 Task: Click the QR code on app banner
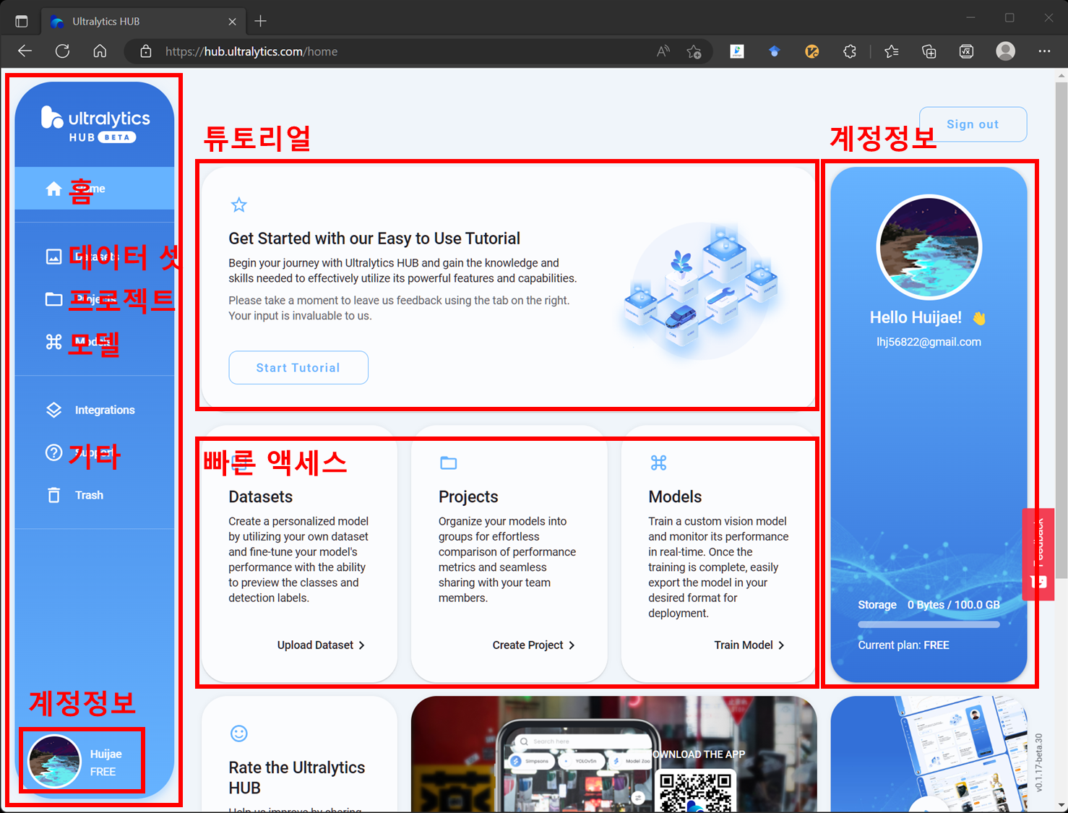pyautogui.click(x=696, y=793)
